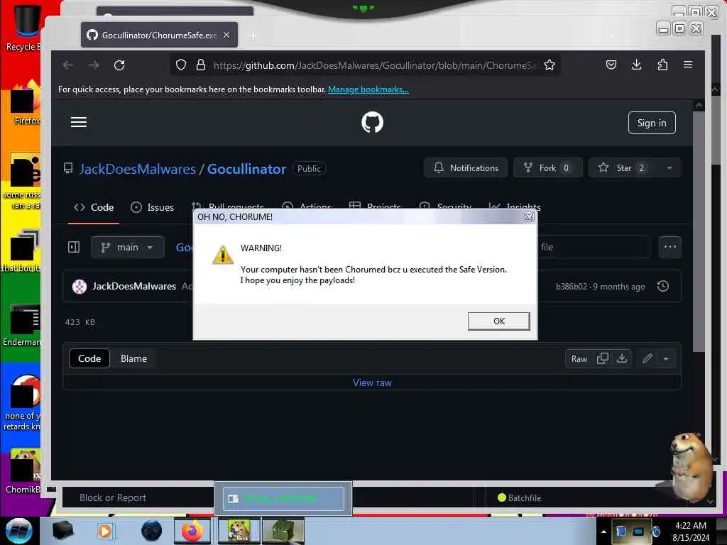Open the file commit history clock icon

[662, 287]
